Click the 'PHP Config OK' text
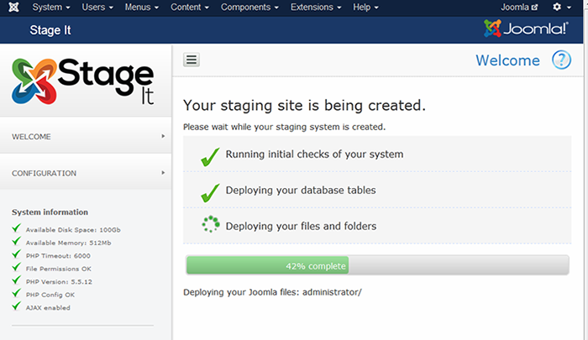The width and height of the screenshot is (588, 340). 50,295
